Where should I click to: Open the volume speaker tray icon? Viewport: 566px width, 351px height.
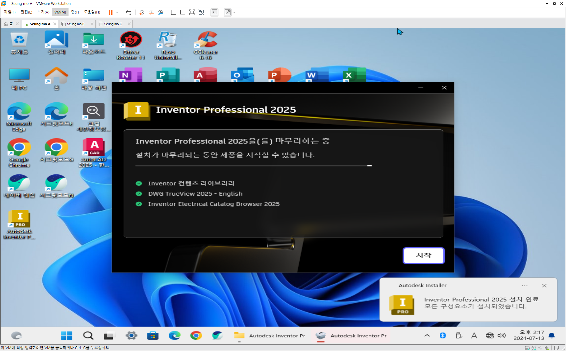[501, 336]
